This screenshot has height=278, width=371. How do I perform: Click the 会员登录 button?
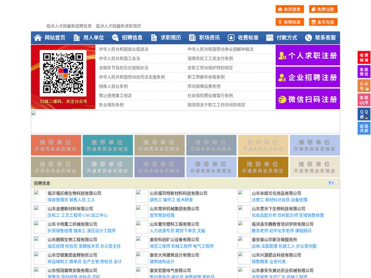coord(290,9)
